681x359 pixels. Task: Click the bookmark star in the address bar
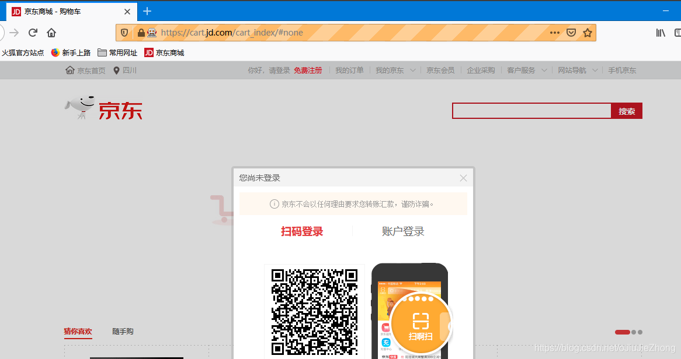pyautogui.click(x=588, y=33)
